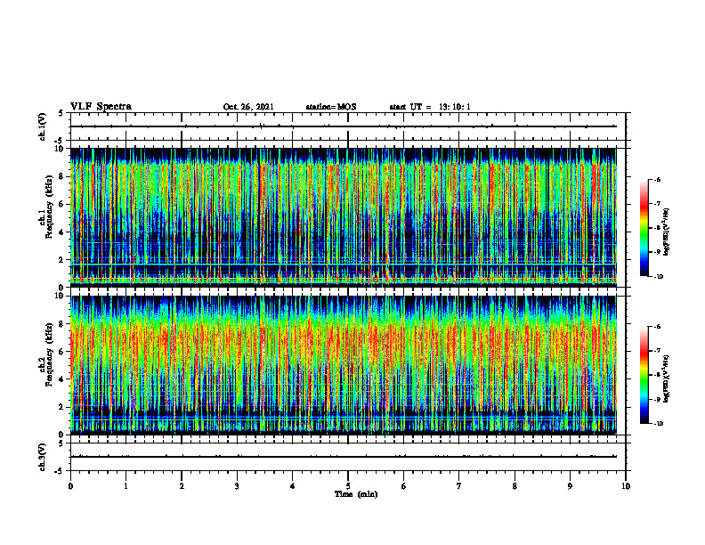
Task: Click time axis tick label "3"
Action: click(237, 486)
